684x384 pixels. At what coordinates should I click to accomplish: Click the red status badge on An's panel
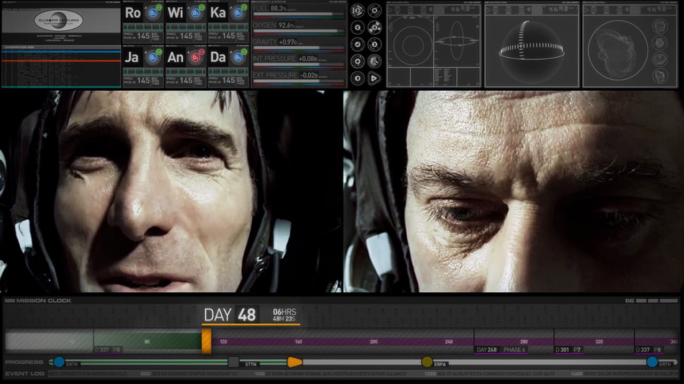tap(202, 51)
